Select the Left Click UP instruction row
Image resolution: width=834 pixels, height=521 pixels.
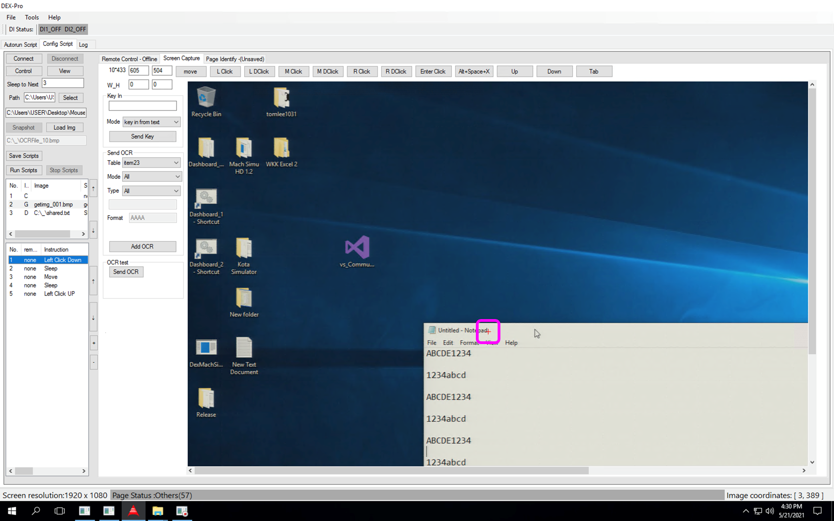(x=48, y=294)
